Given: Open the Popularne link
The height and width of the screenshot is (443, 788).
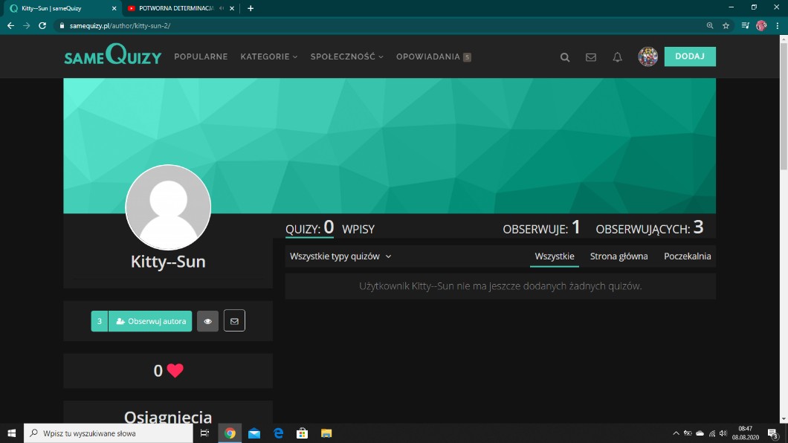Looking at the screenshot, I should (201, 56).
